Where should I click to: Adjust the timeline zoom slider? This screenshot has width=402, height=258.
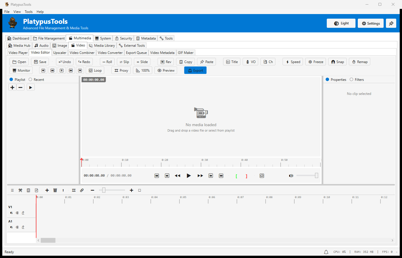coord(104,190)
